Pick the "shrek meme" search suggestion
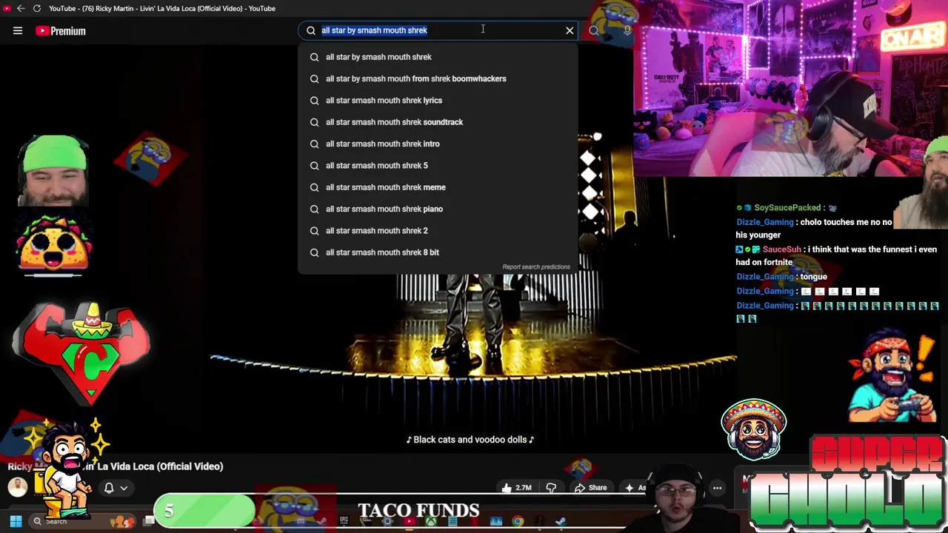 [x=437, y=187]
